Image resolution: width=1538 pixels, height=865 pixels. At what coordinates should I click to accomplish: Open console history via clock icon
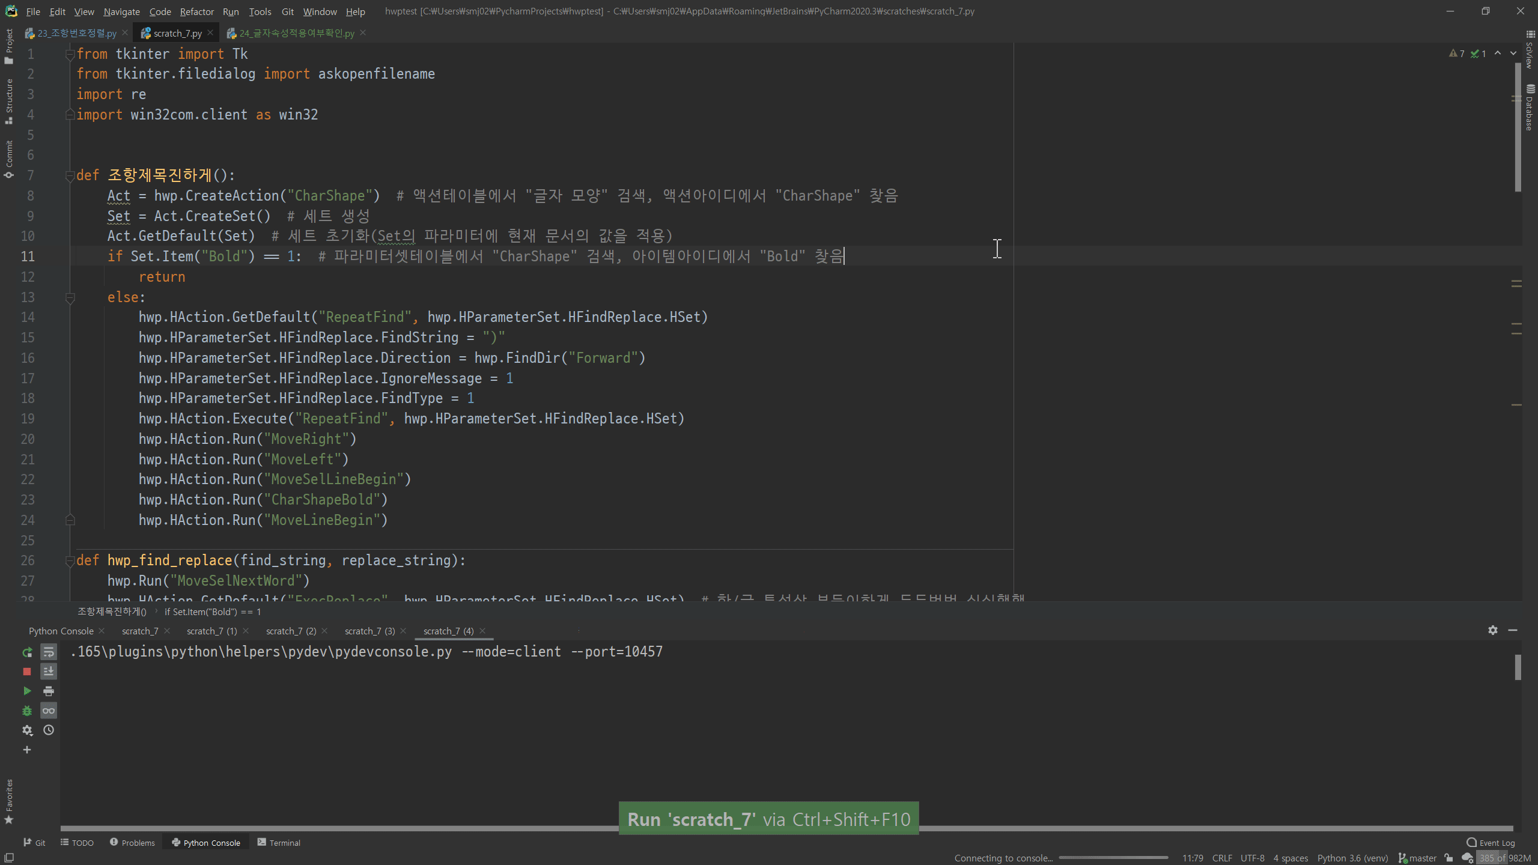pos(49,730)
